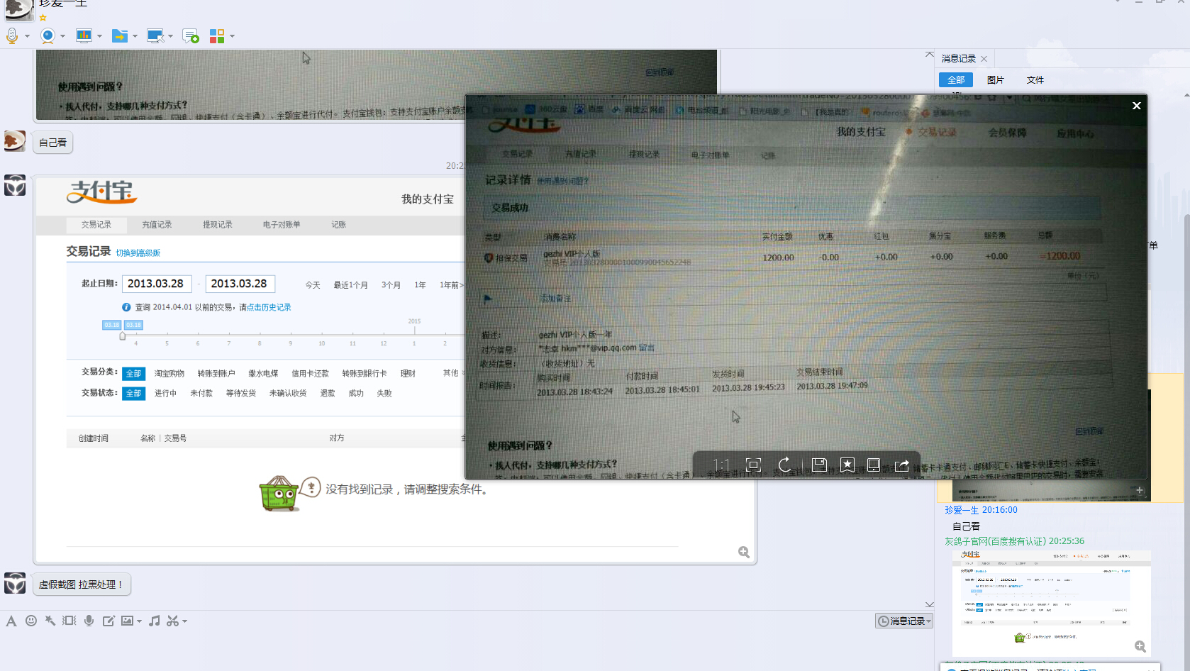Expand voice call options arrow
The height and width of the screenshot is (671, 1190).
point(27,36)
